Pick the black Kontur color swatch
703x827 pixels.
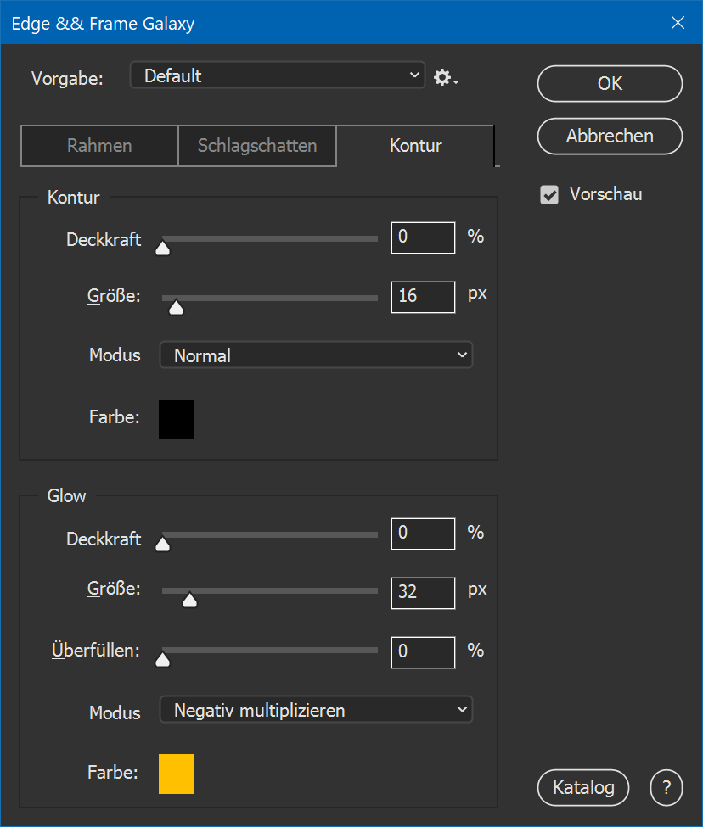pyautogui.click(x=177, y=419)
